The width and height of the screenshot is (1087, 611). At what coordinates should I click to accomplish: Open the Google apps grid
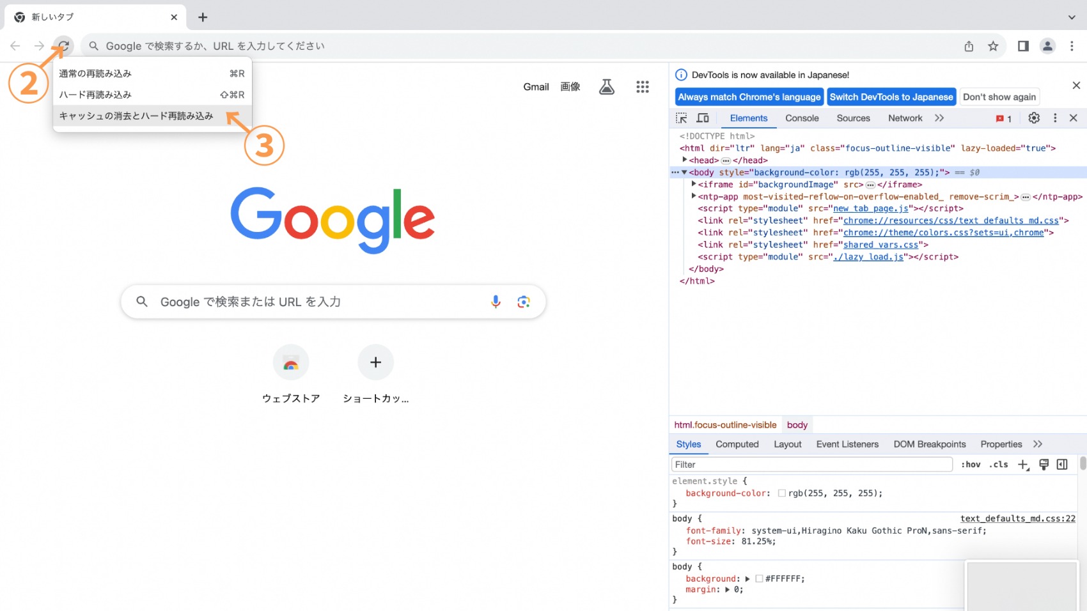click(643, 87)
